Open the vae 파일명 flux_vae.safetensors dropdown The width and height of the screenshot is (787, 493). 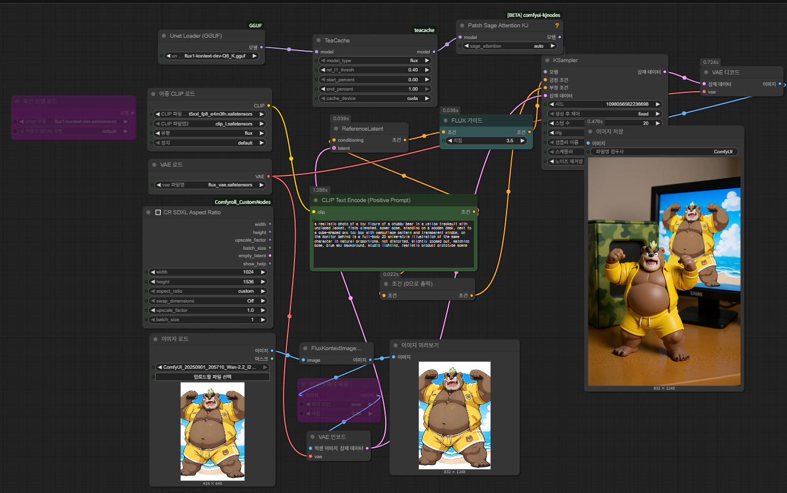click(210, 185)
